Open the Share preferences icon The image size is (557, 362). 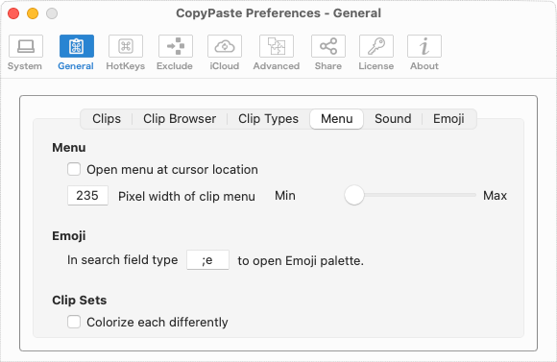click(328, 46)
